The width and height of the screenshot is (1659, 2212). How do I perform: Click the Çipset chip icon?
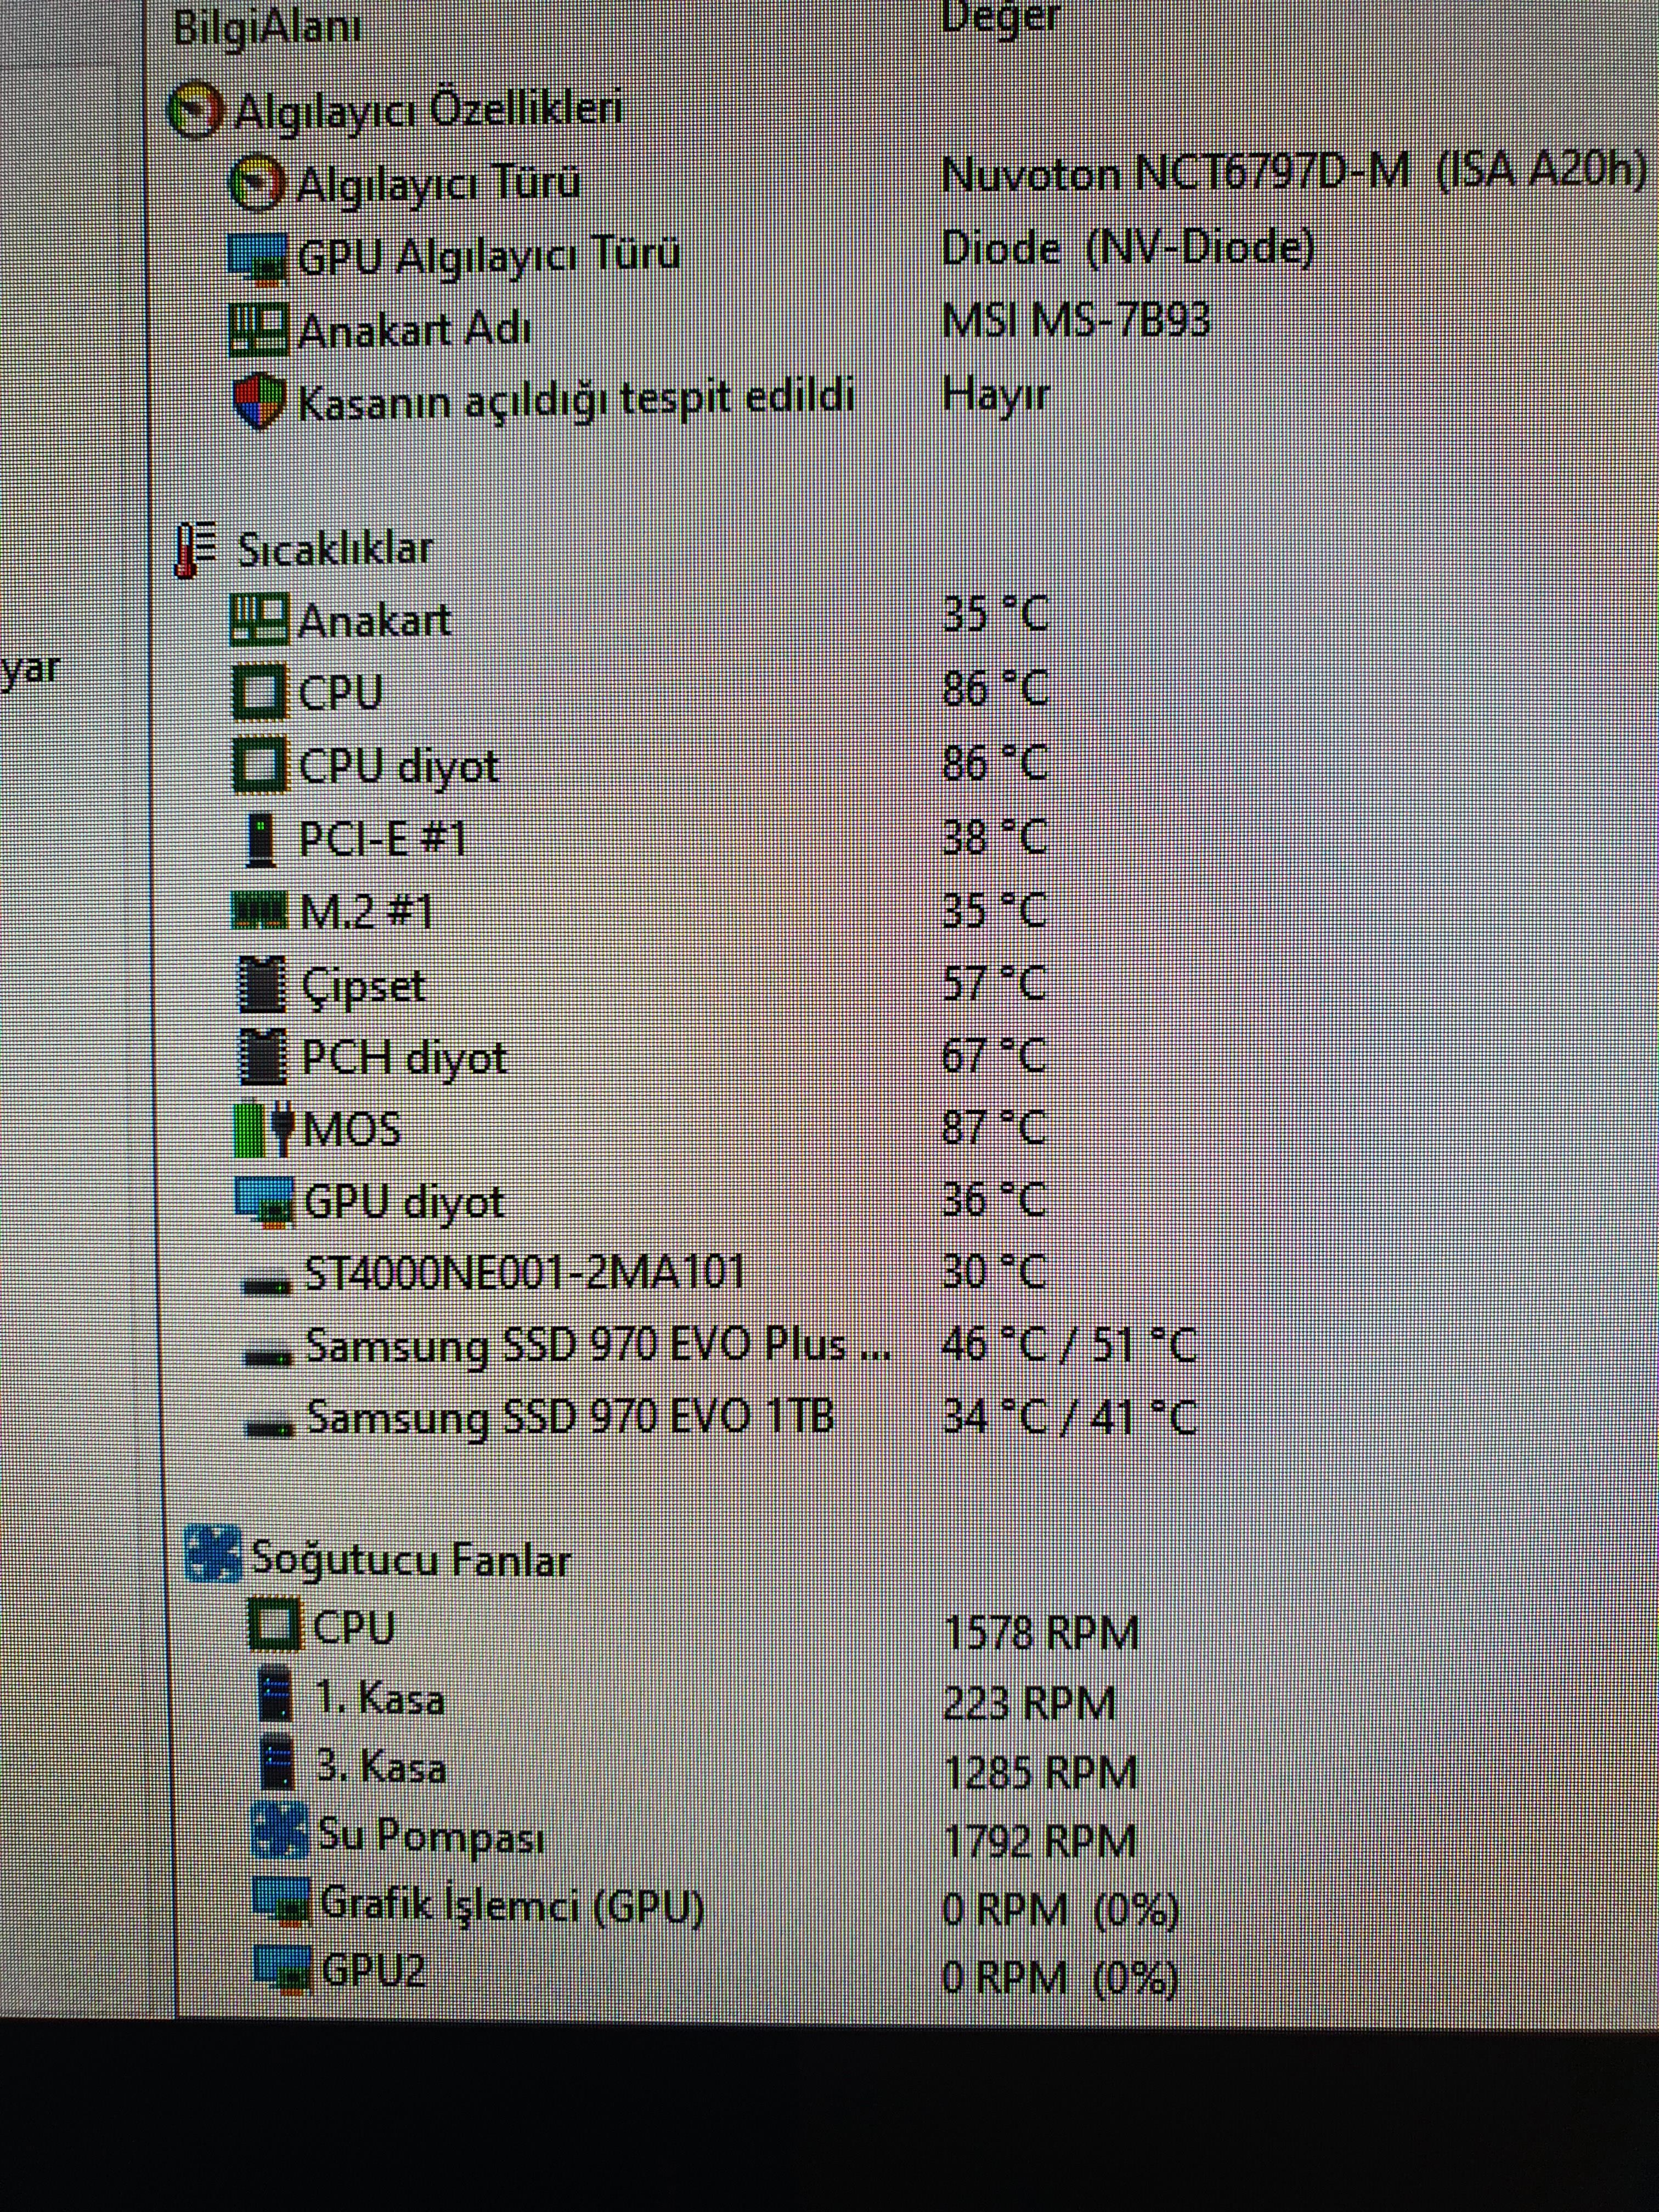(x=262, y=985)
